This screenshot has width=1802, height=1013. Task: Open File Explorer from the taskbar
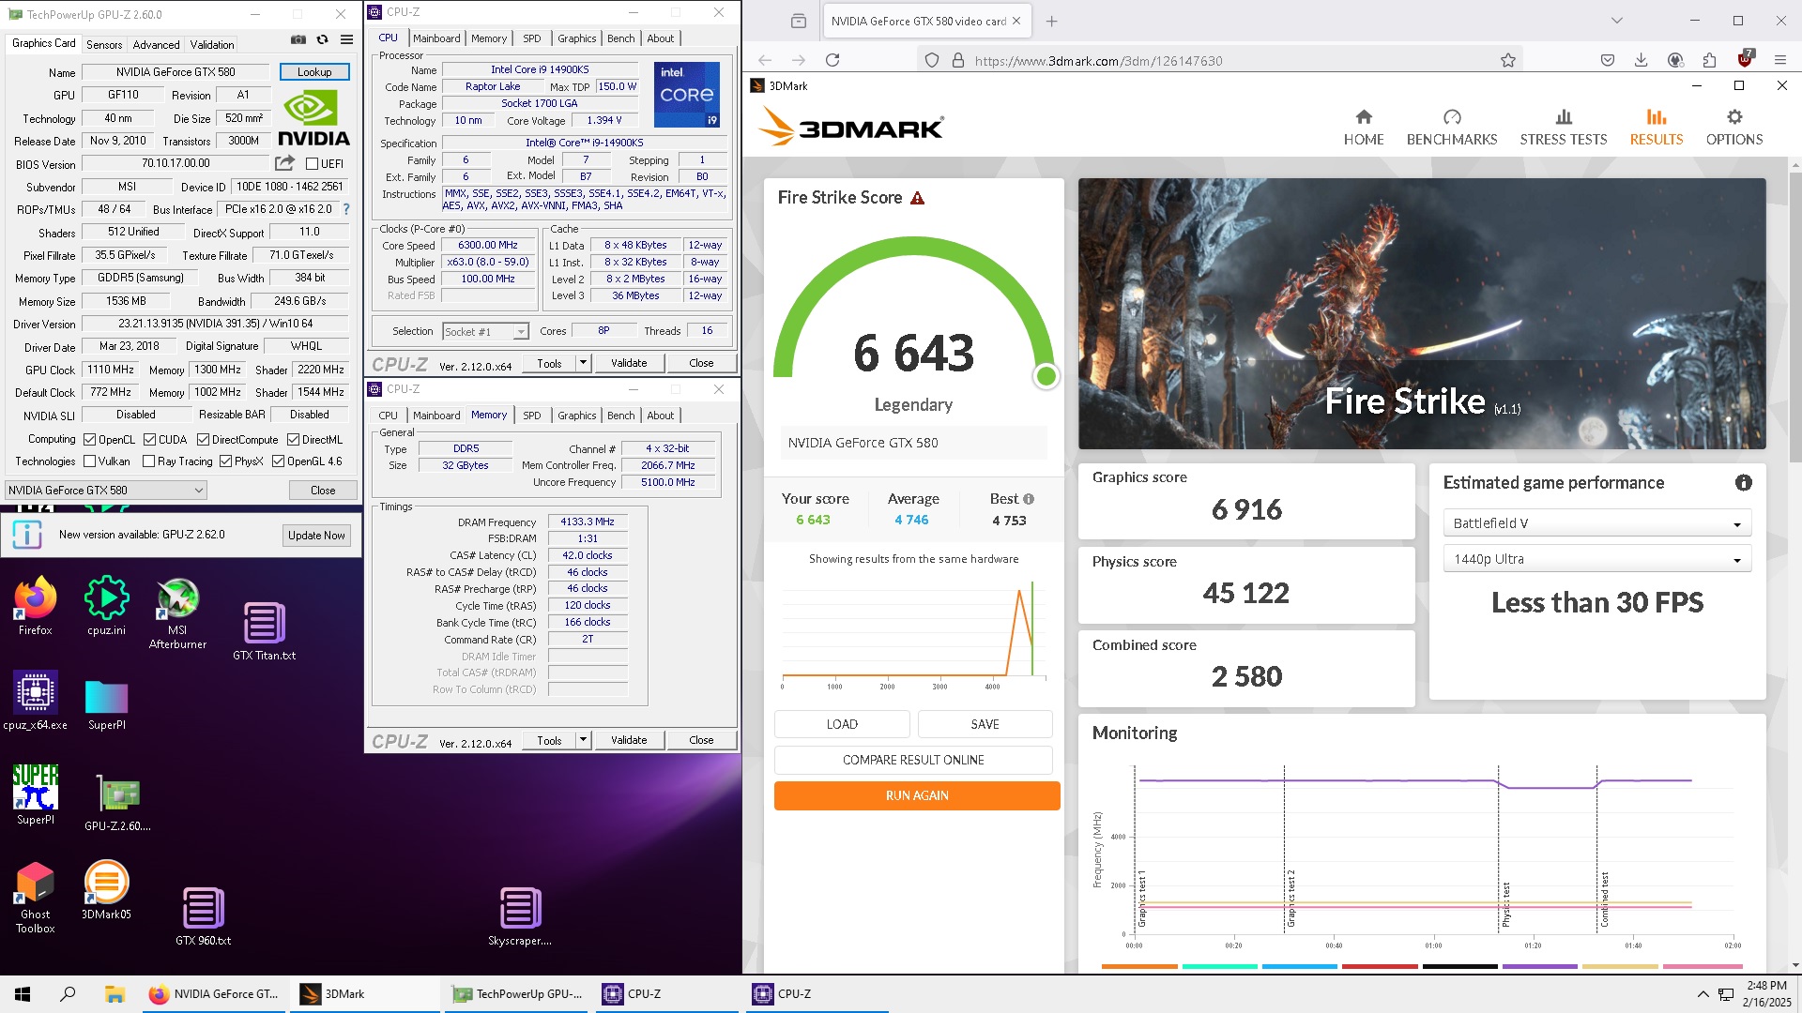115,994
